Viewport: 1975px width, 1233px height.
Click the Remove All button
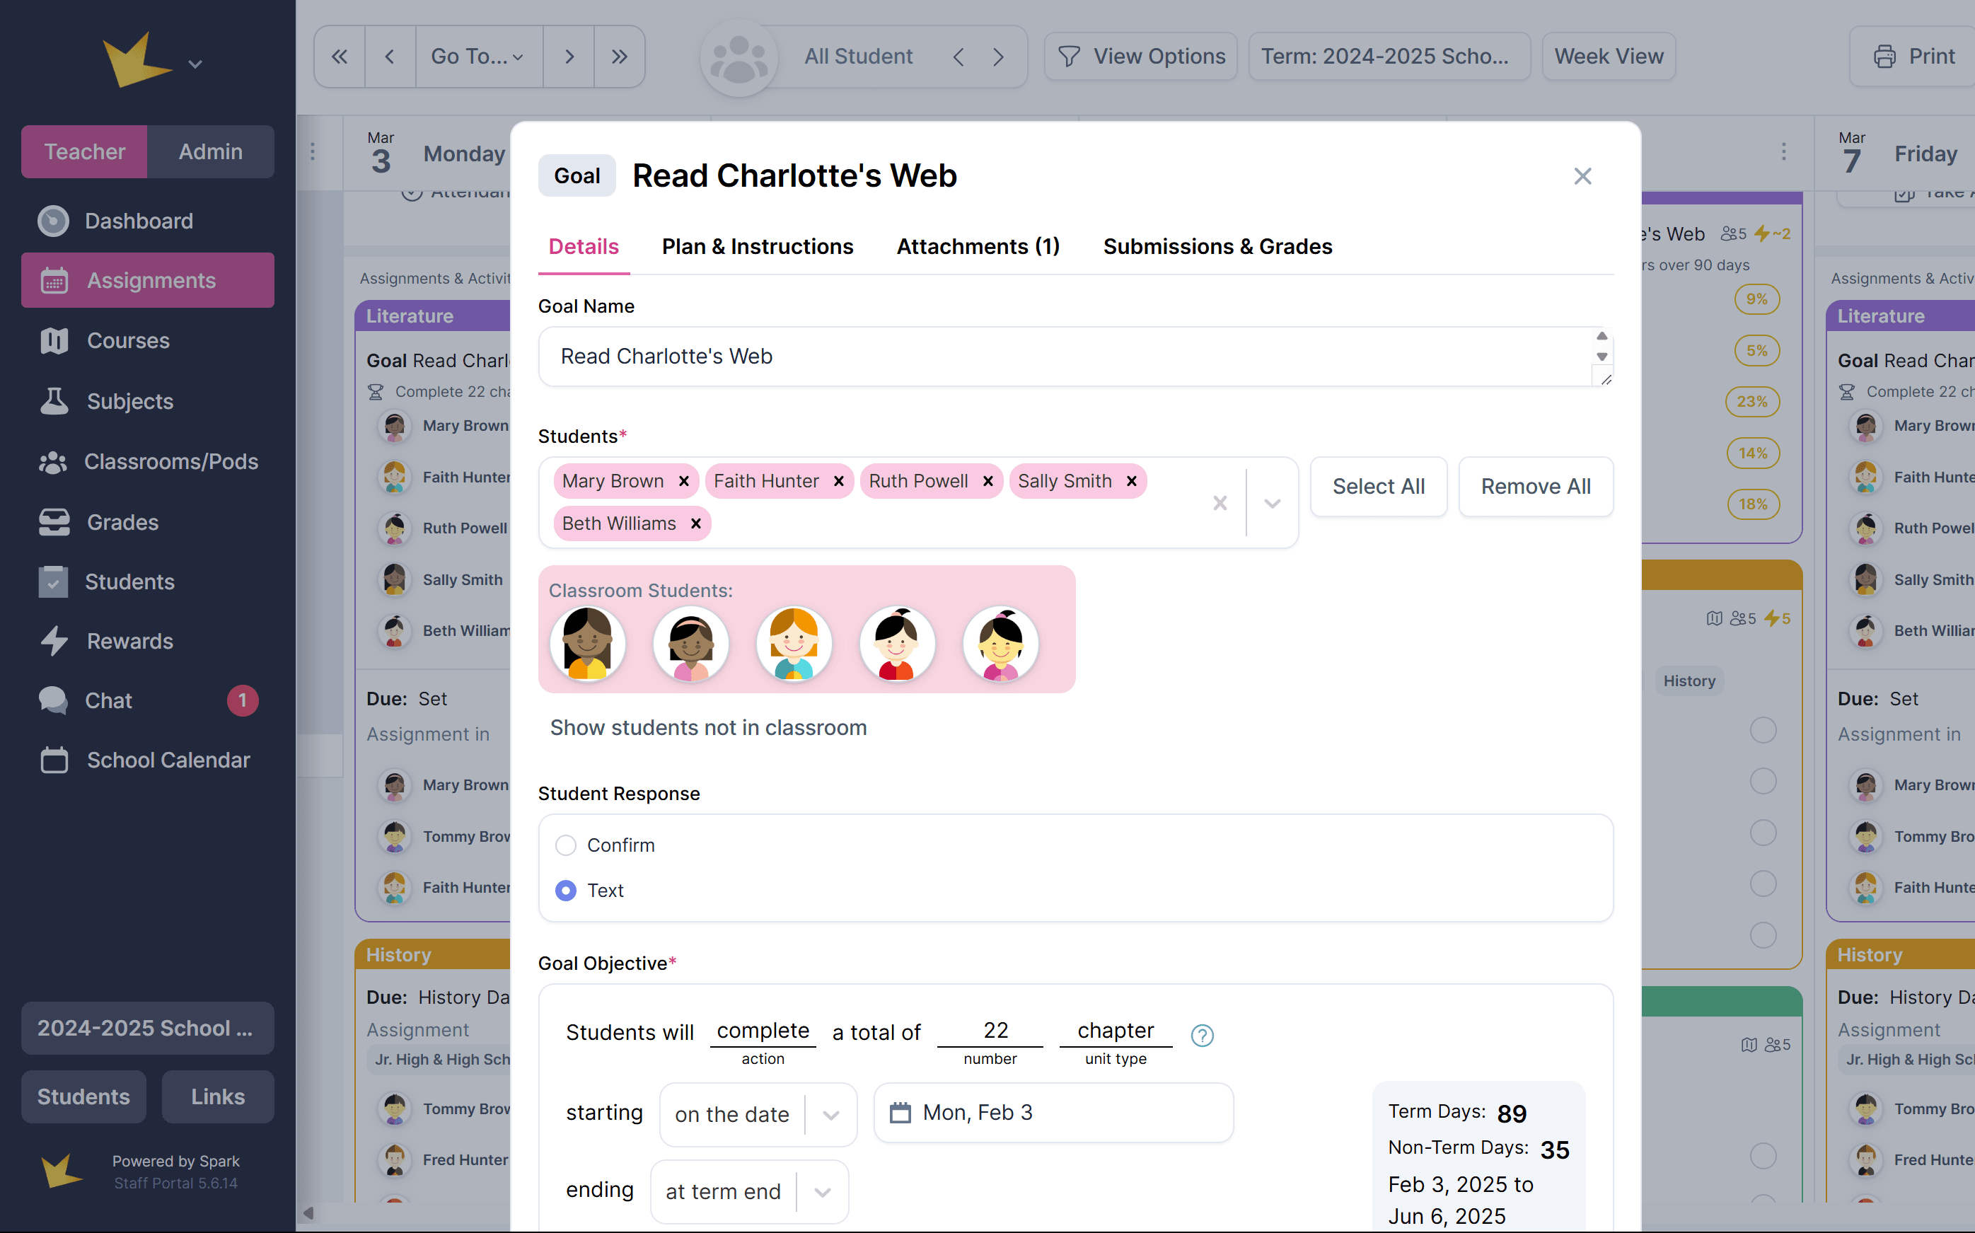point(1535,486)
